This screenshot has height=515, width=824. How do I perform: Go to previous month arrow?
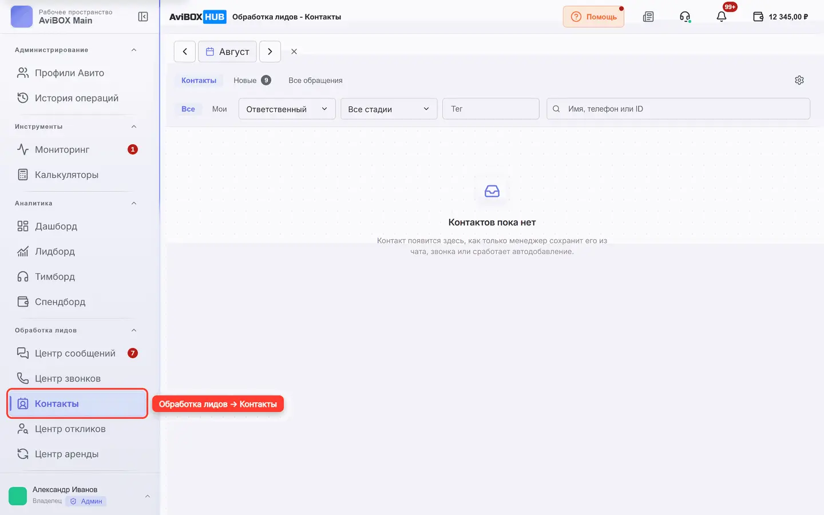point(185,51)
